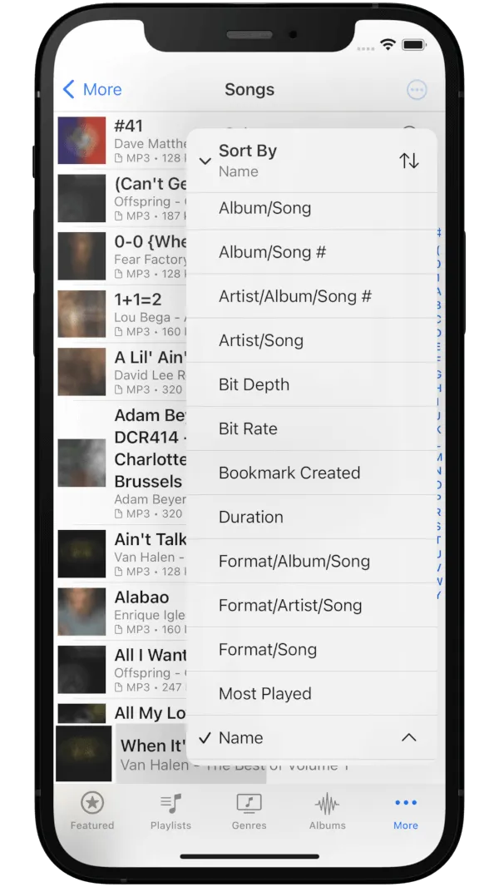Toggle ascending/descending sort order arrows
Screen dimensions: 499x887
(x=408, y=161)
